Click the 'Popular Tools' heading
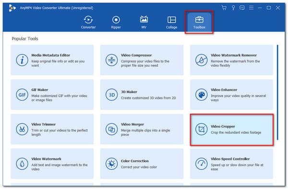This screenshot has width=288, height=189. point(25,39)
